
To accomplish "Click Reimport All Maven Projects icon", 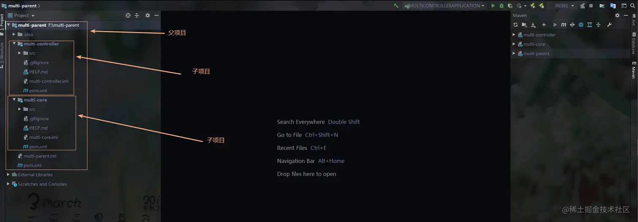I will point(515,25).
